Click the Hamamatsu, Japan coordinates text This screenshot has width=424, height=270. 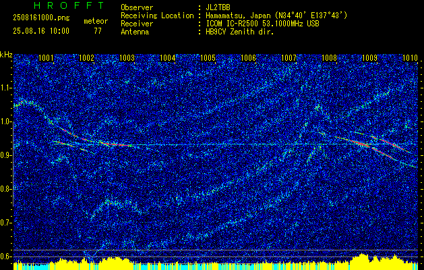[x=276, y=16]
